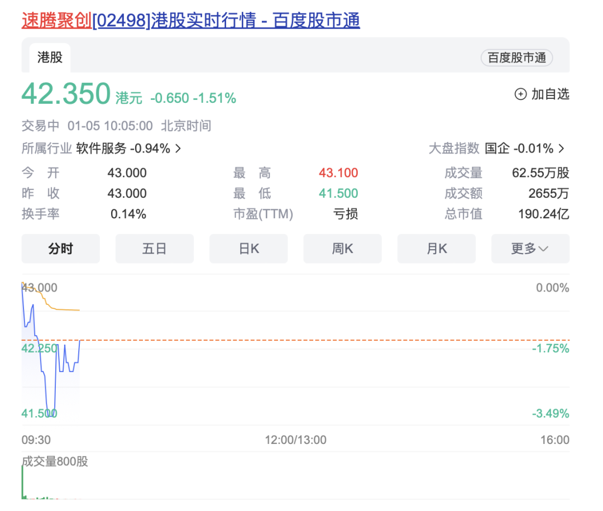Switch to 五日 chart tab
The height and width of the screenshot is (511, 603).
click(x=154, y=249)
